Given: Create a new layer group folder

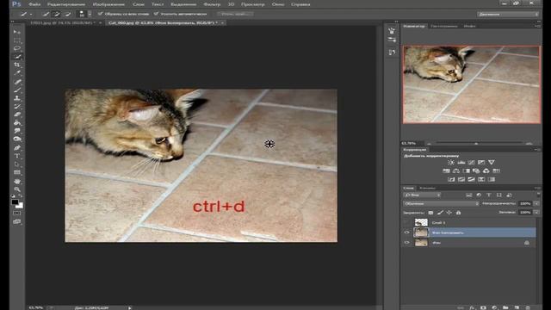Looking at the screenshot, I should tap(505, 307).
